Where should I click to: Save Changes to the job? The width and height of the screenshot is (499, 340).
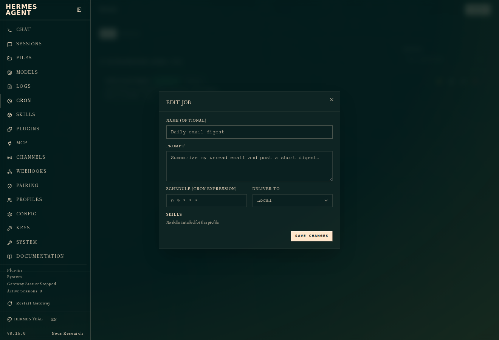click(x=312, y=236)
